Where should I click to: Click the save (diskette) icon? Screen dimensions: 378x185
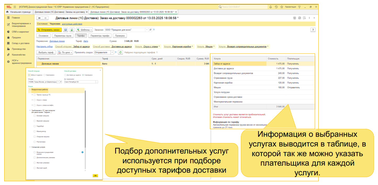pos(66,30)
